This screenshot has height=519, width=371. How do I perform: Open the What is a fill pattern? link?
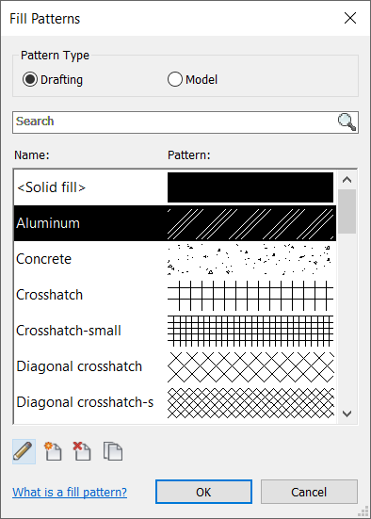pos(70,493)
